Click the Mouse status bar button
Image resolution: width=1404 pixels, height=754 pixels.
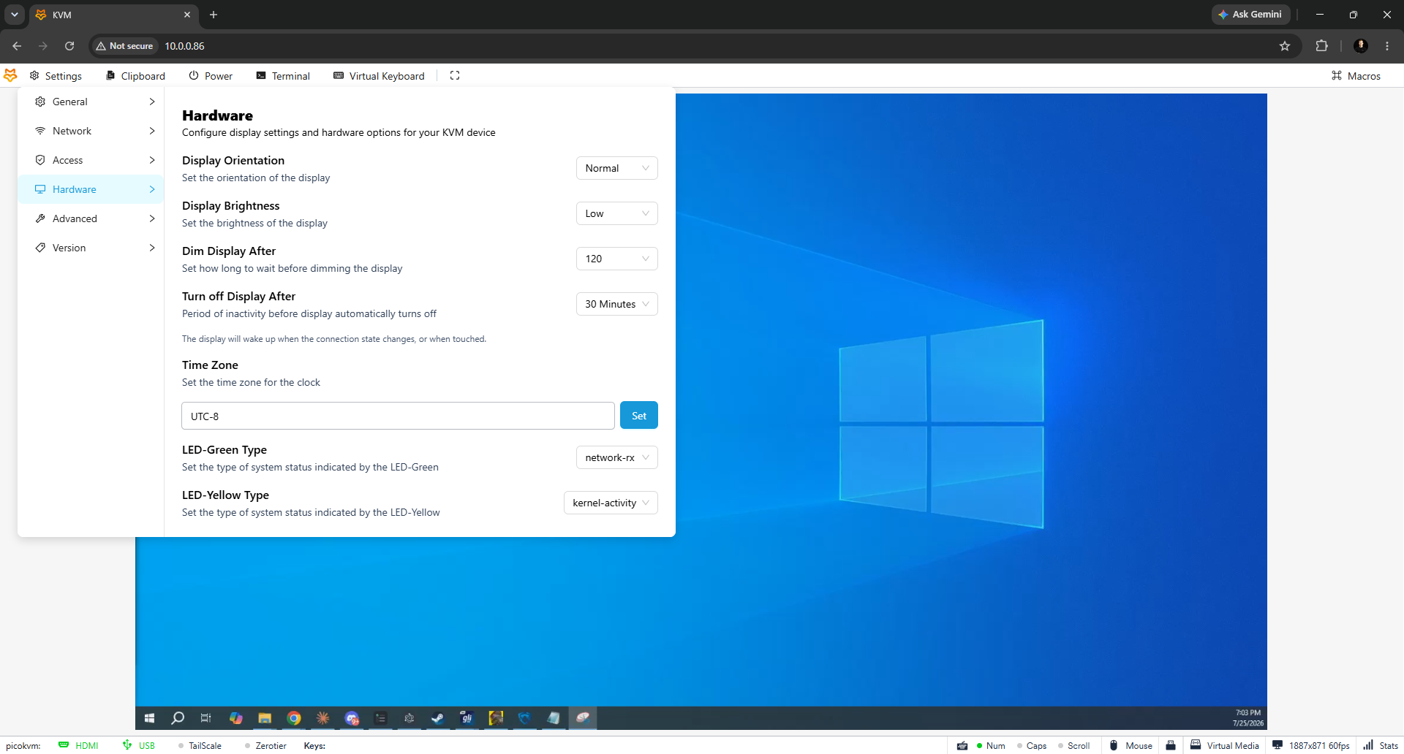(1131, 745)
